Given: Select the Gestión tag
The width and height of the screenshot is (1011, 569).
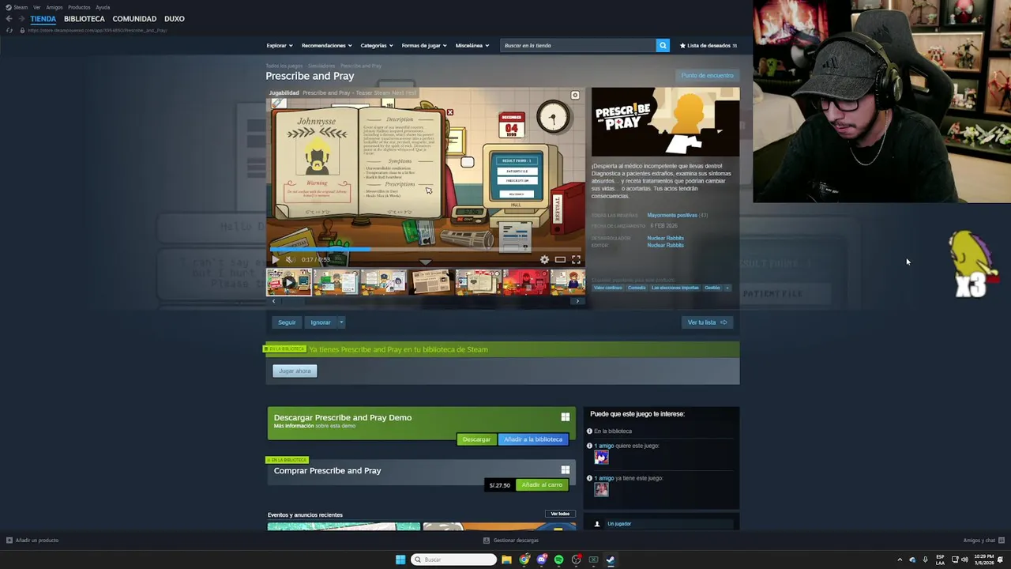Looking at the screenshot, I should click(712, 288).
